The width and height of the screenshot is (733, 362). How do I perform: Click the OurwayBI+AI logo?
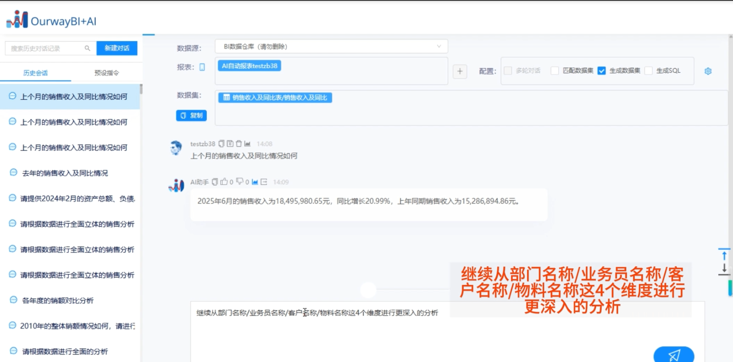tap(51, 20)
